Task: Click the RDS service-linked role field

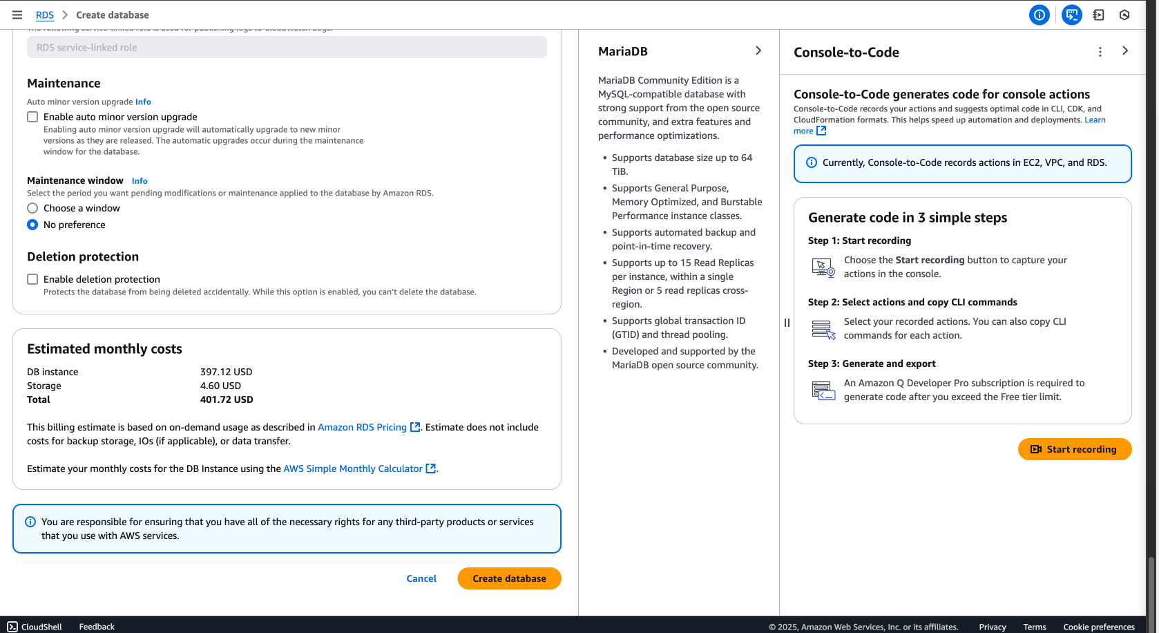Action: click(x=287, y=47)
